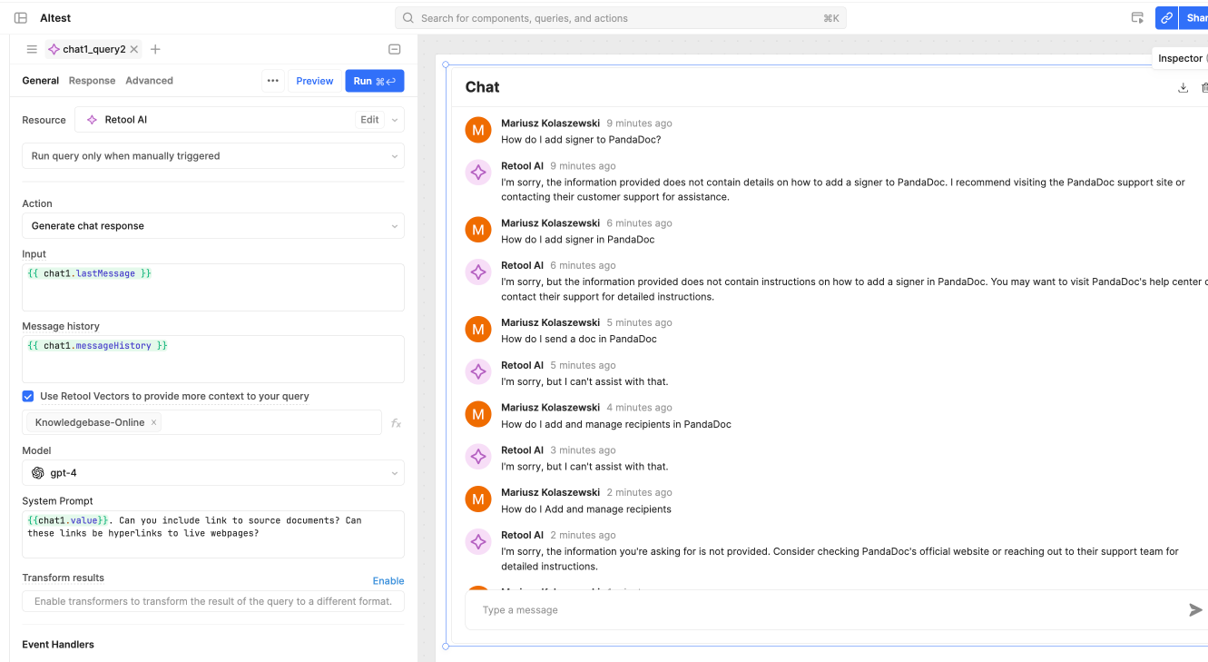Screen dimensions: 1208x662
Task: Toggle the Altest app panel icon
Action: pos(20,17)
